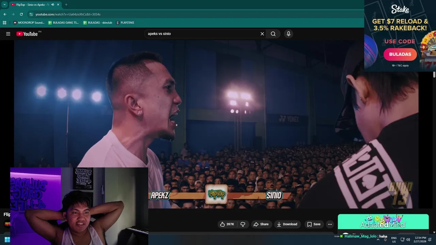Open the BULADAS GANG TS bookmark
The height and width of the screenshot is (245, 436).
(x=63, y=23)
